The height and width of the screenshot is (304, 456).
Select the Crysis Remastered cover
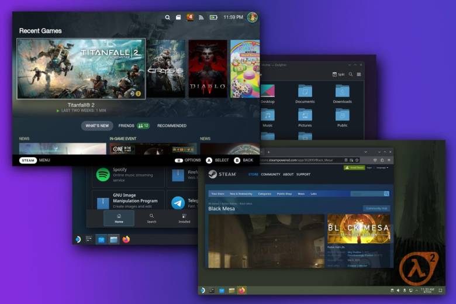tap(165, 68)
